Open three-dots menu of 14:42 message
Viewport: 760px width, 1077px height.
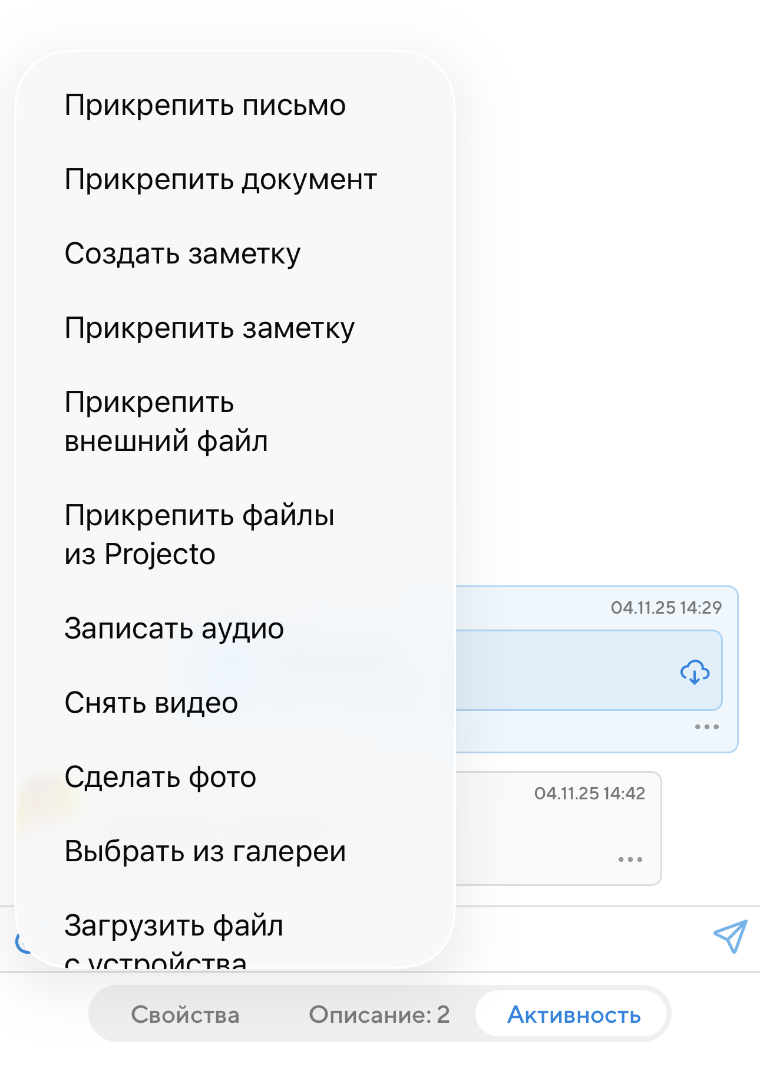point(630,859)
